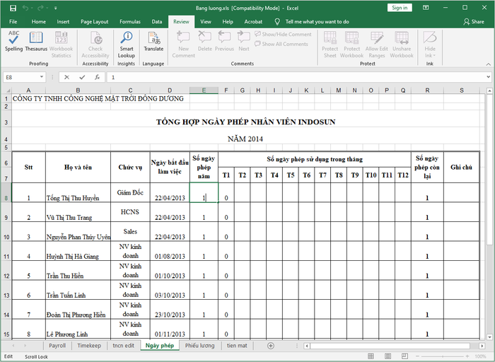The height and width of the screenshot is (362, 495).
Task: Click Unshare Workbook
Action: coord(402,45)
